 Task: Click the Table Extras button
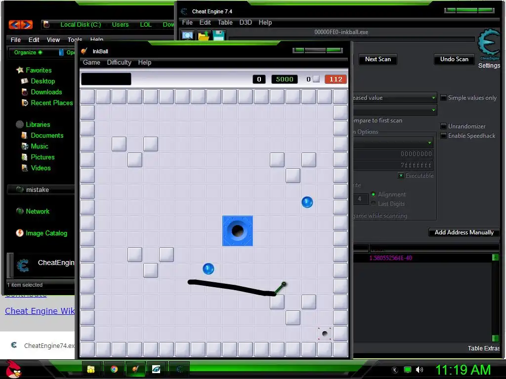483,348
